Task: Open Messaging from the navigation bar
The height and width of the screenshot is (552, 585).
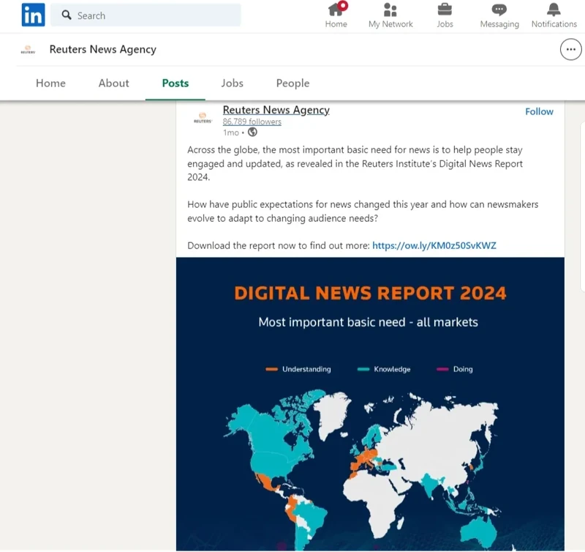Action: [x=499, y=10]
